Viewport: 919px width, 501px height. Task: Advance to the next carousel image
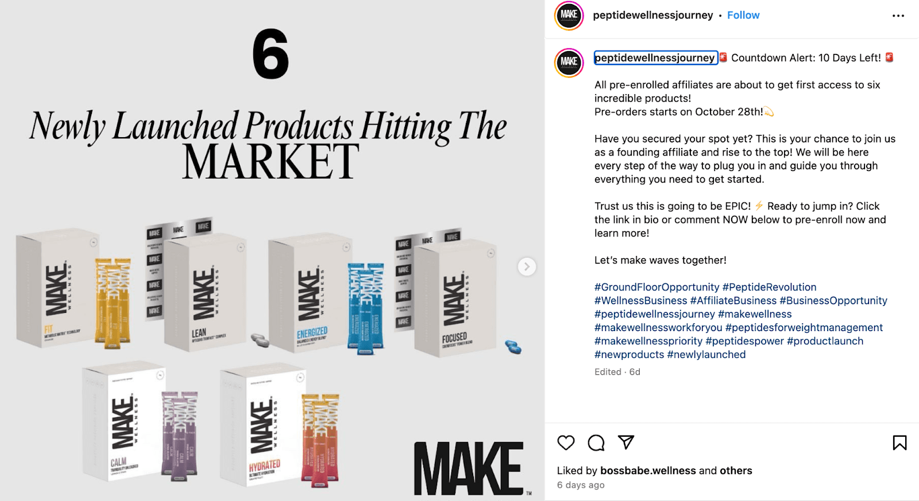pos(526,266)
